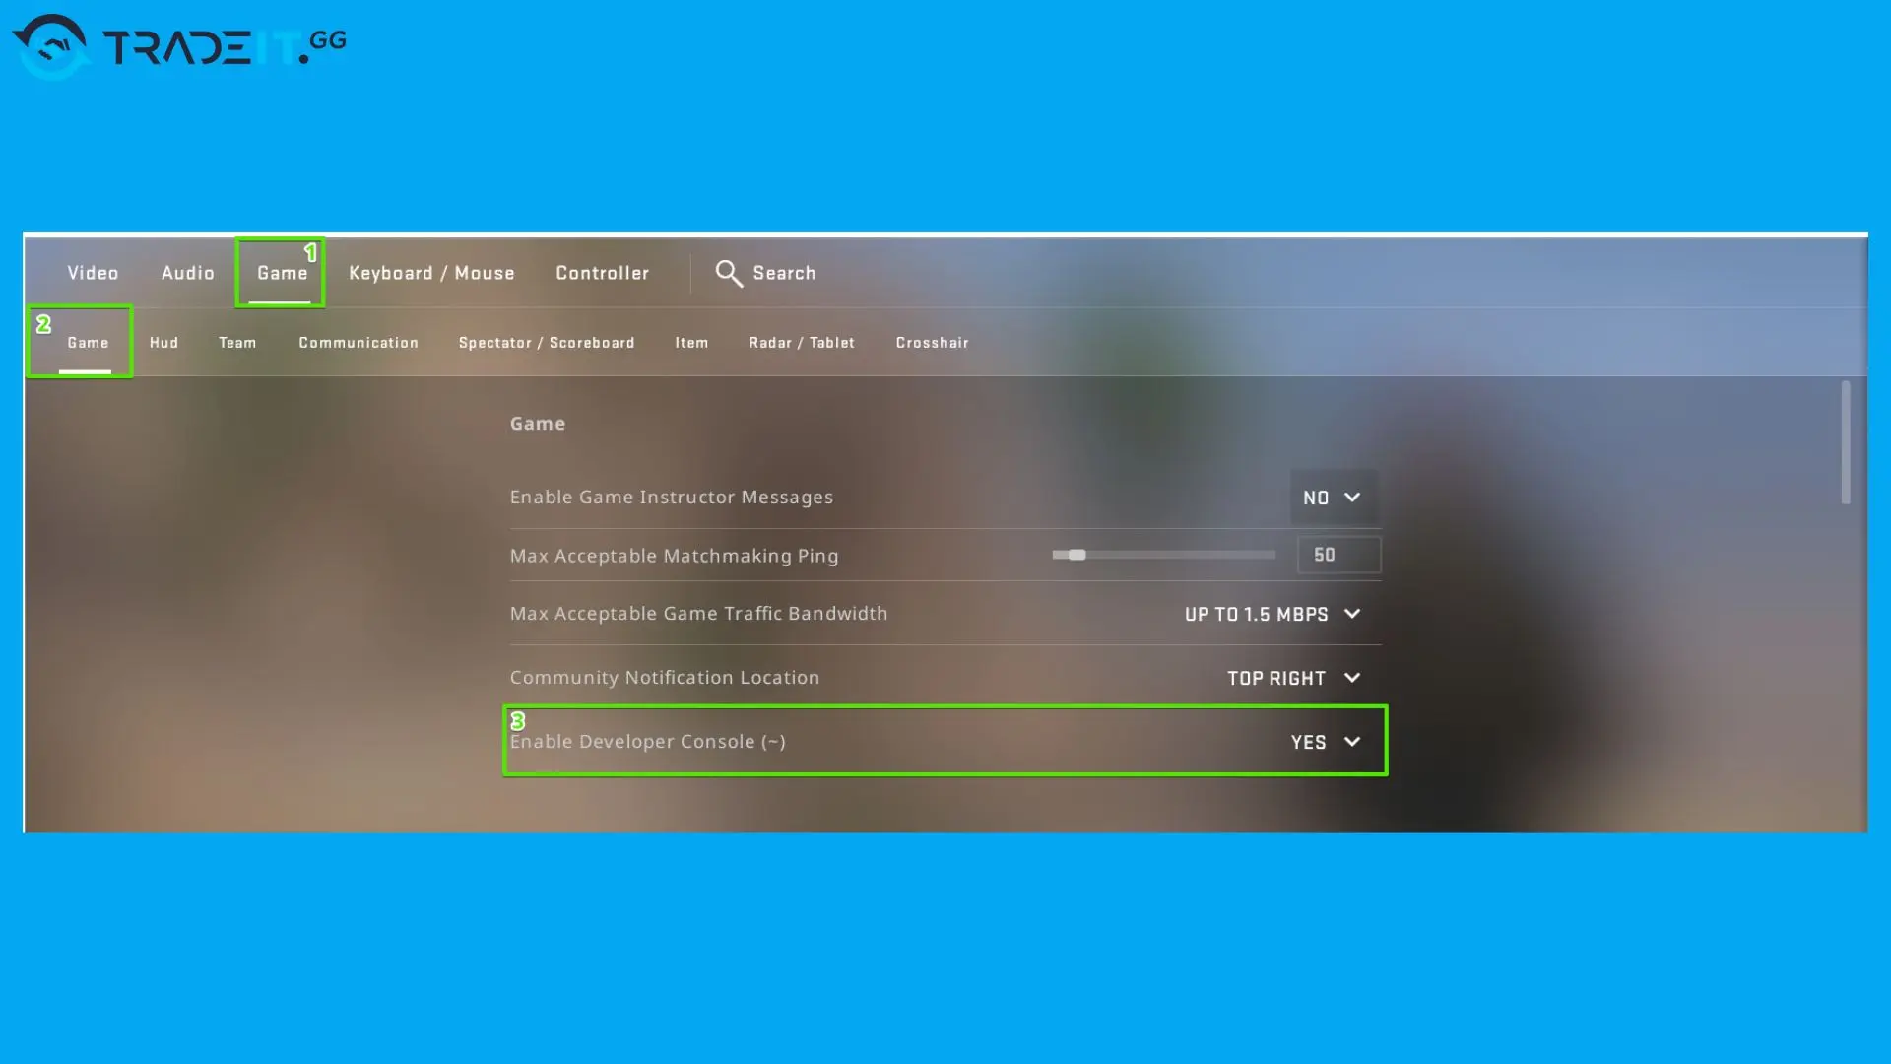Select the Game sub-tab
The height and width of the screenshot is (1064, 1891).
pos(88,342)
